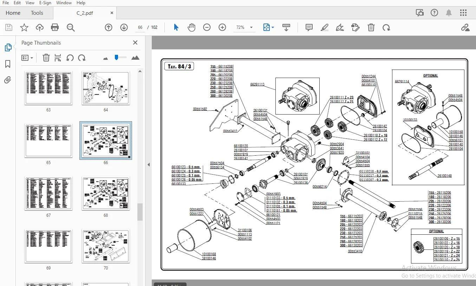View notifications bell icon

449,13
